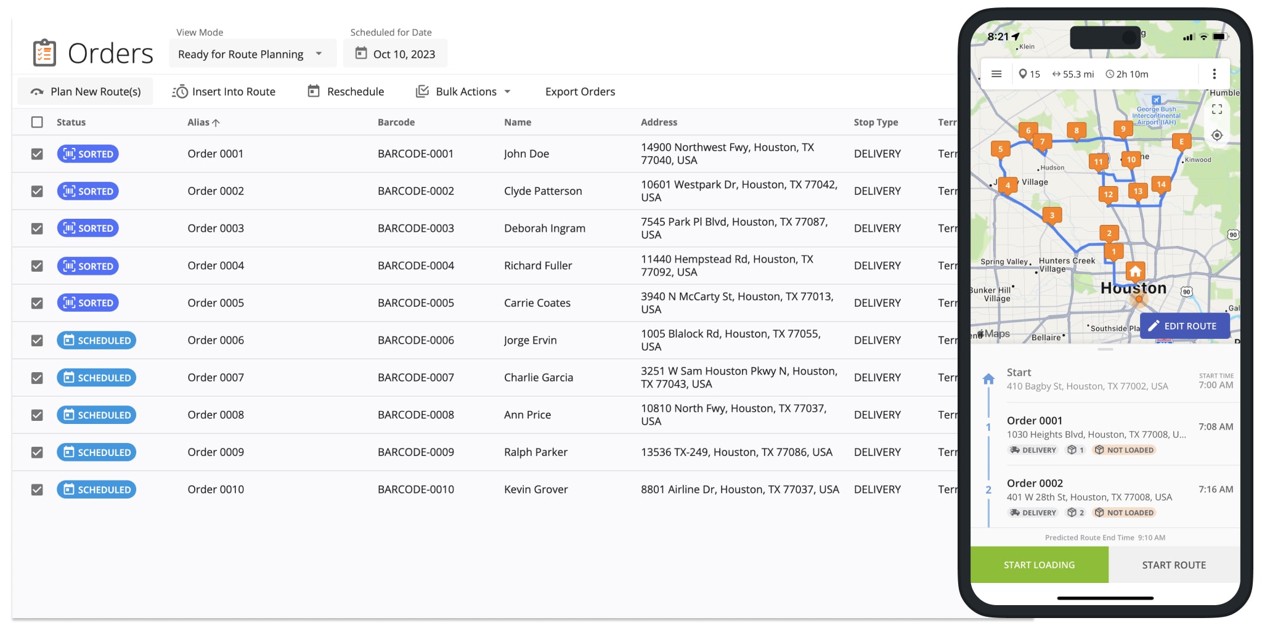The width and height of the screenshot is (1262, 631).
Task: Click the route distance 55.3 mi indicator
Action: click(x=1073, y=74)
